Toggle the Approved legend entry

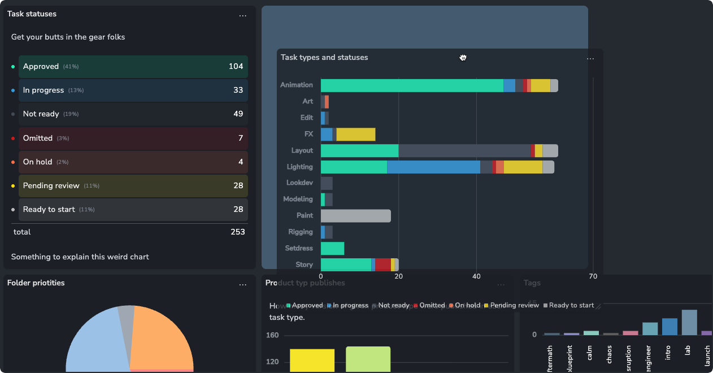[x=305, y=305]
